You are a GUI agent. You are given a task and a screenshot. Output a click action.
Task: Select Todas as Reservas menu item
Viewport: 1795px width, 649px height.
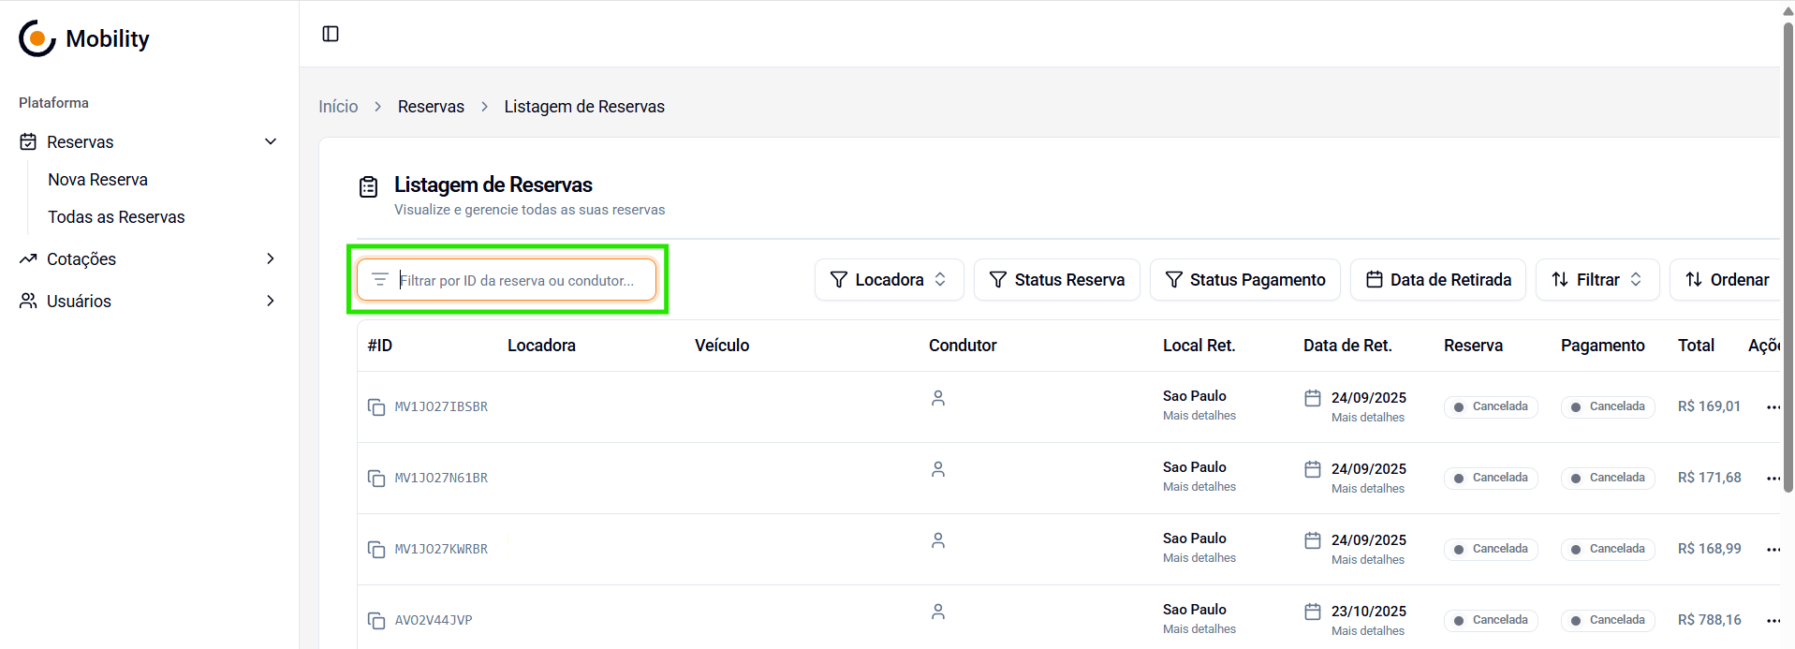click(x=117, y=217)
